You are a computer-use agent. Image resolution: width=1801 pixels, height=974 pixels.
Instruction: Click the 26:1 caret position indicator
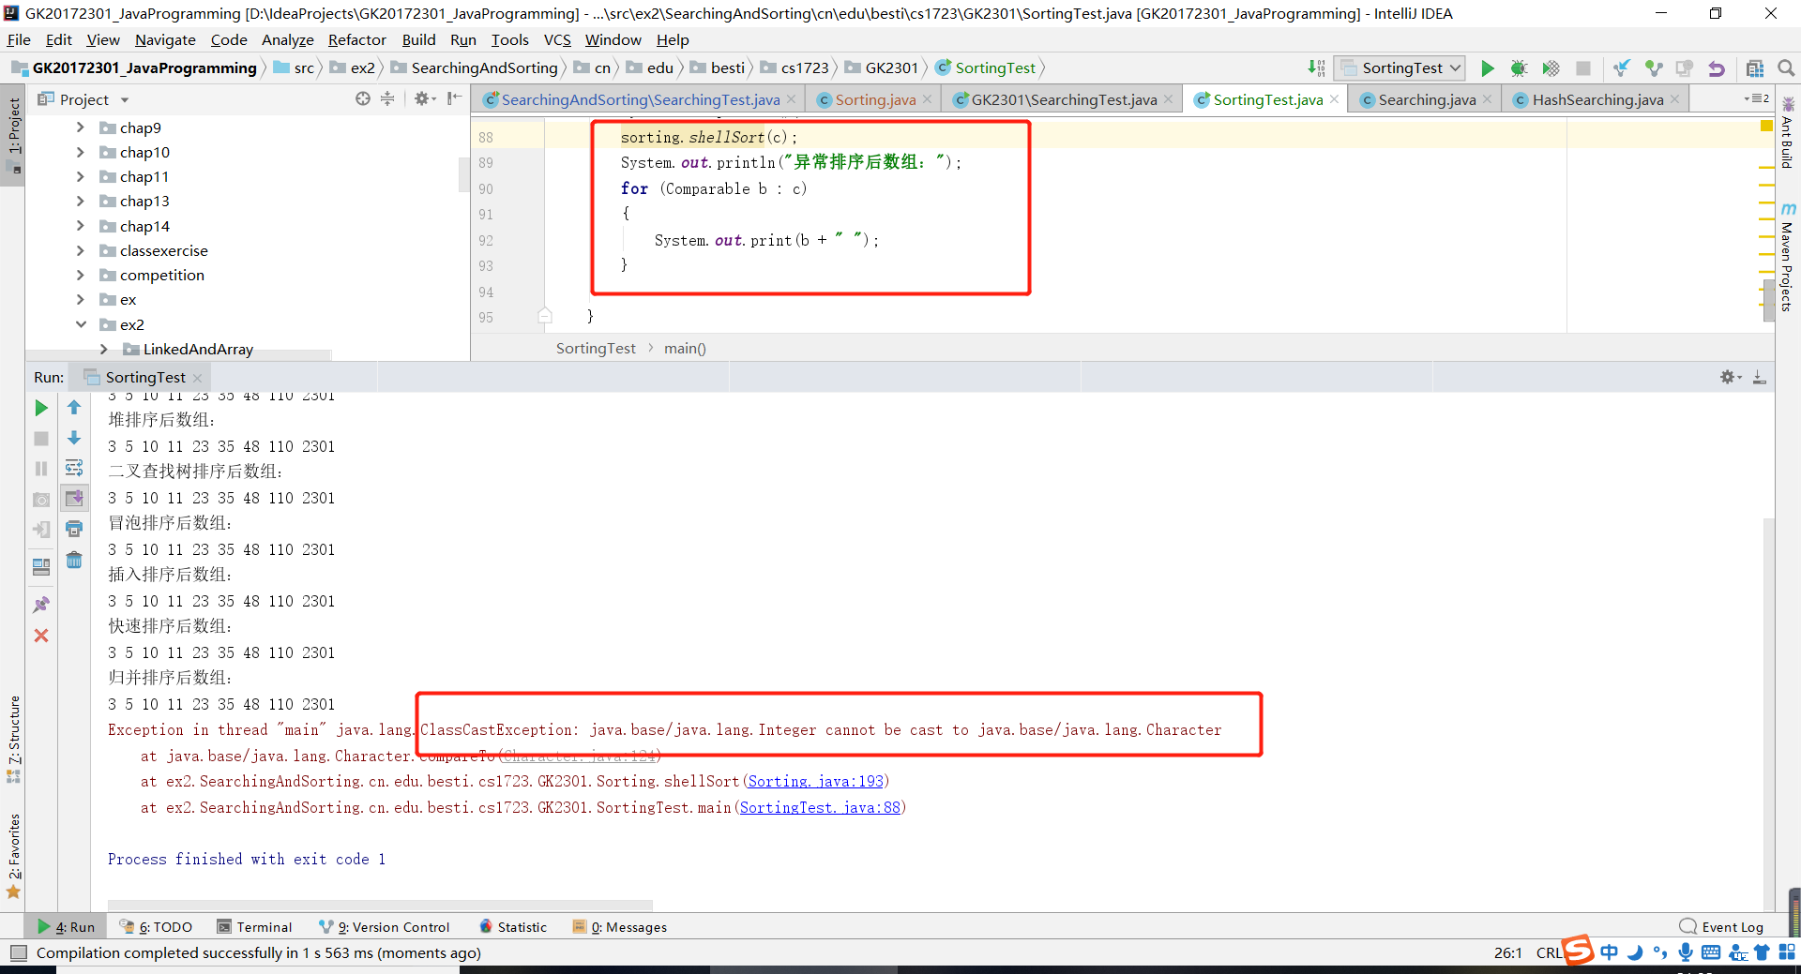1507,952
